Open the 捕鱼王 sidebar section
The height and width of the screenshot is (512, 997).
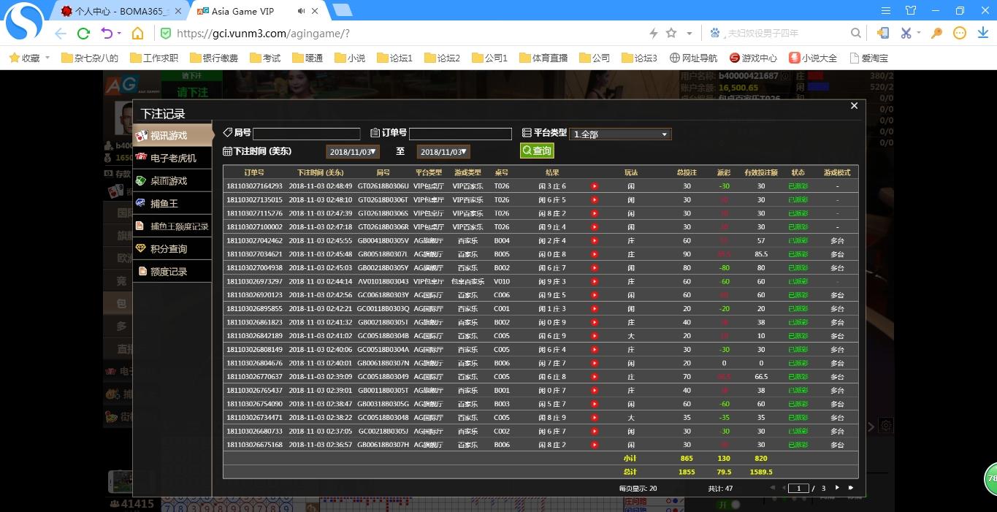point(164,203)
